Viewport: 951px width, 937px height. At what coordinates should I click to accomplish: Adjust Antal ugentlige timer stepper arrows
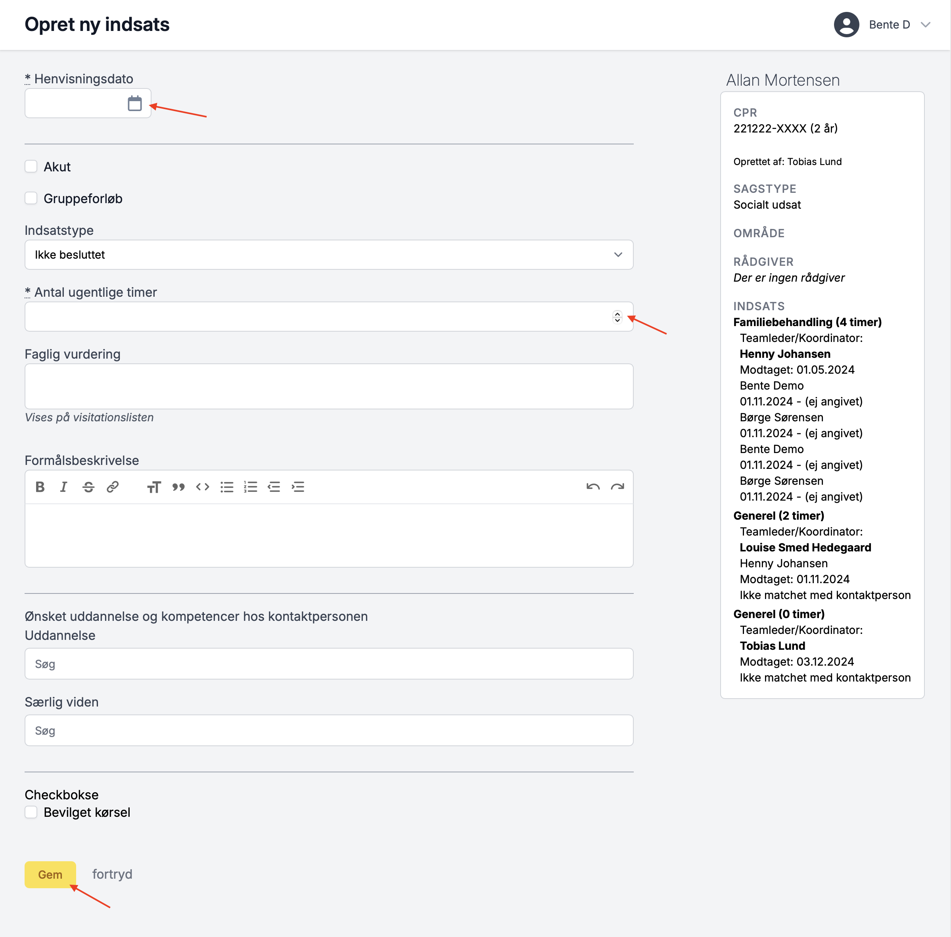click(617, 317)
